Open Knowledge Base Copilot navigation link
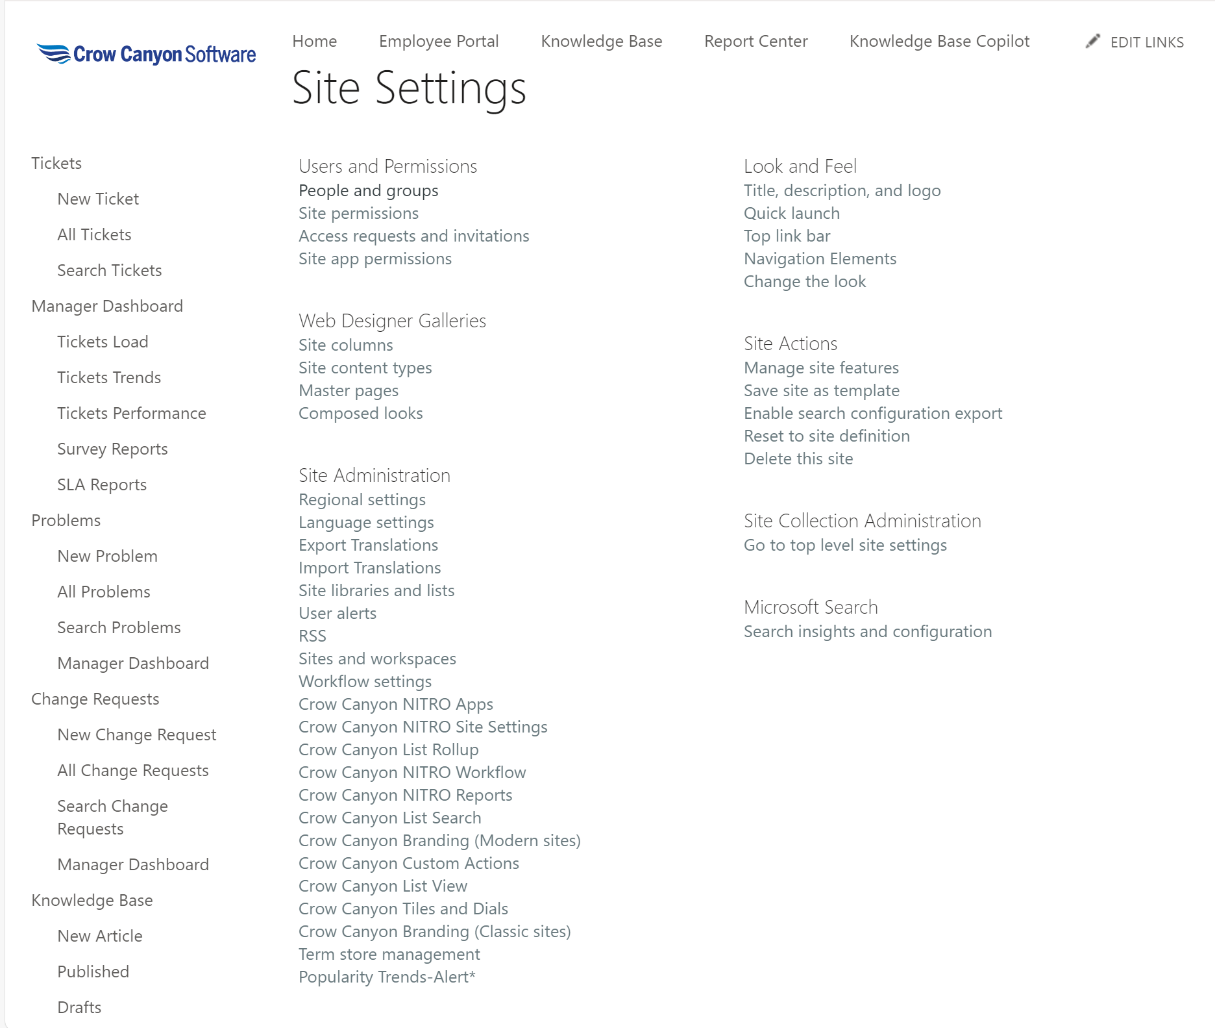Image resolution: width=1215 pixels, height=1028 pixels. click(x=939, y=42)
